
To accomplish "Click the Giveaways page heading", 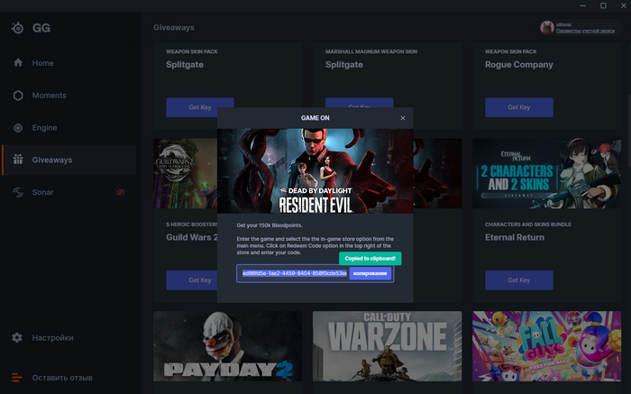I will (174, 27).
